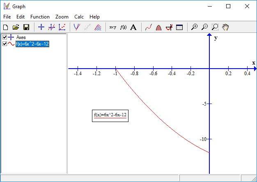Open the Function menu
Image resolution: width=257 pixels, height=182 pixels.
click(40, 17)
